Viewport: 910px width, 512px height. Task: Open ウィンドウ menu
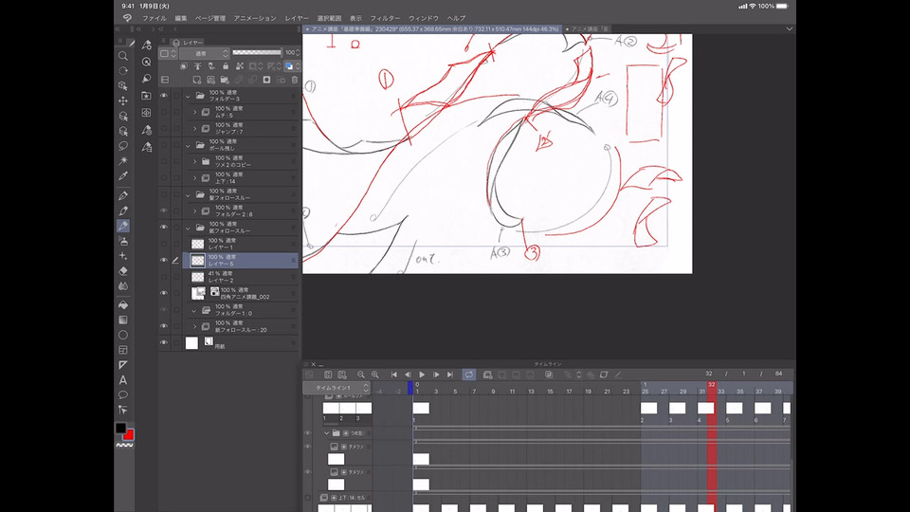[424, 18]
